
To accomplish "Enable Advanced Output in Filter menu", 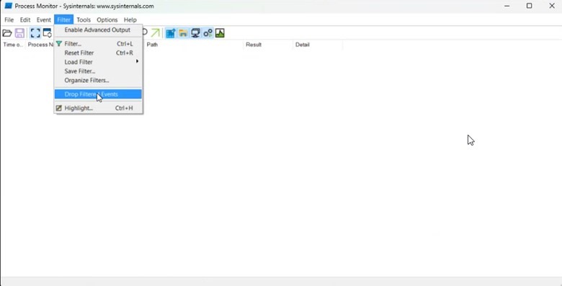I will tap(98, 30).
